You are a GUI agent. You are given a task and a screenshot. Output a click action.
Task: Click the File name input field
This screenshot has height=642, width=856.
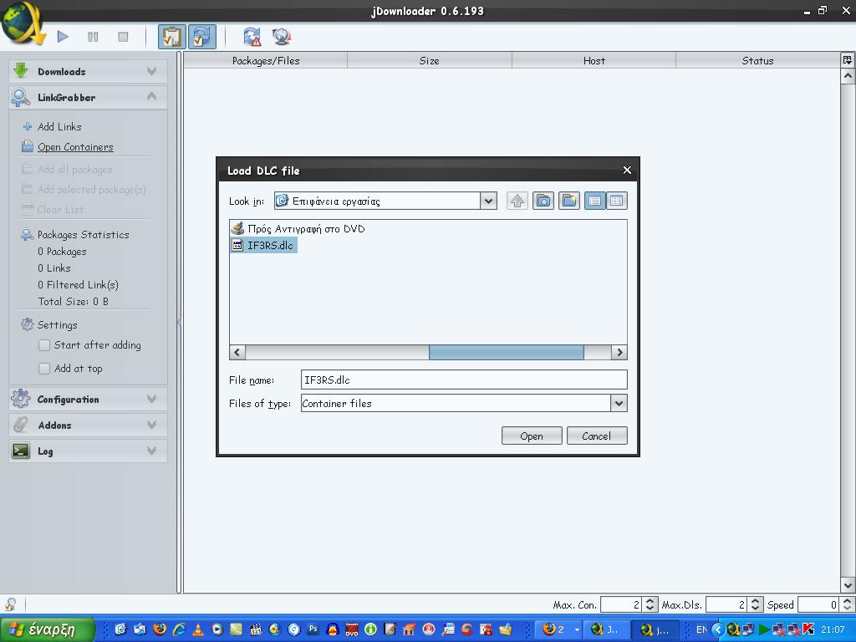tap(464, 380)
